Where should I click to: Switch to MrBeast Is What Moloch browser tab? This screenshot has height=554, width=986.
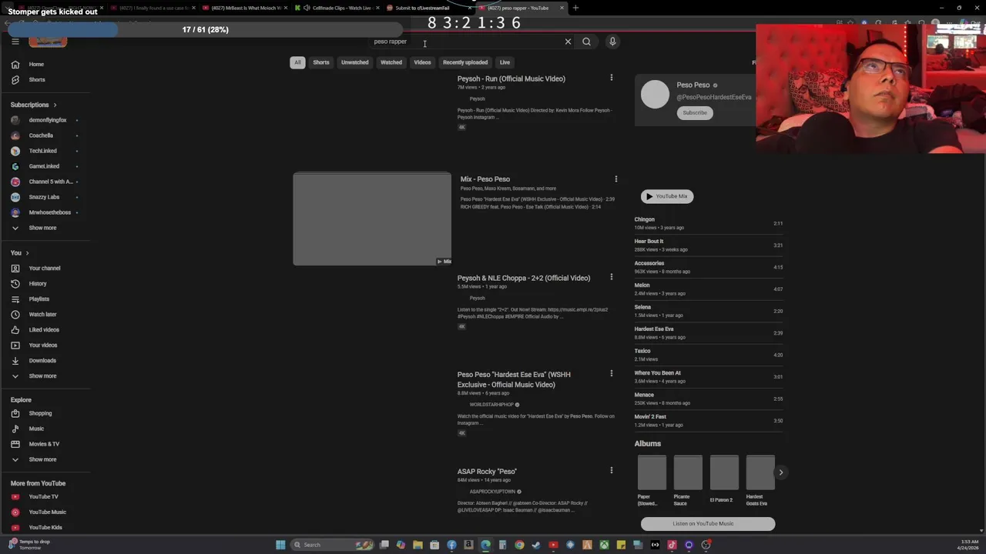pos(245,8)
